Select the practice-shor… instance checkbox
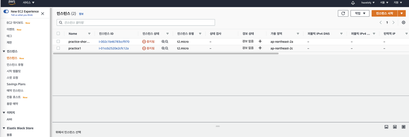Screen dimensions: 409x137 tap(58, 41)
